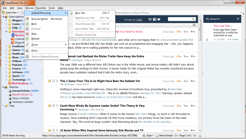Screen dimensions: 246x139
Task: Select Starred Articles watch
Action: click(x=22, y=95)
